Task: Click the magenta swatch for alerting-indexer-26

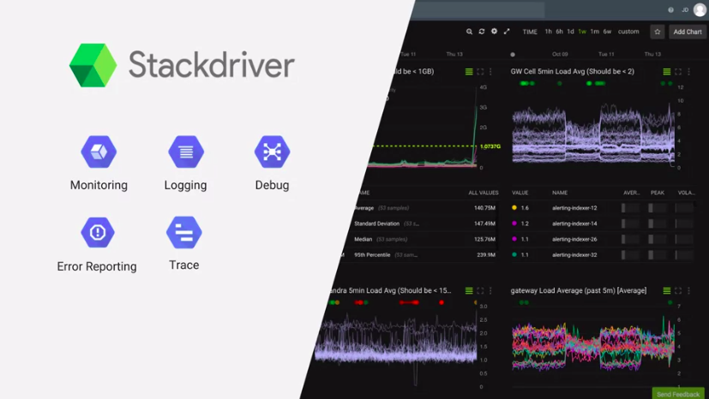Action: click(514, 239)
